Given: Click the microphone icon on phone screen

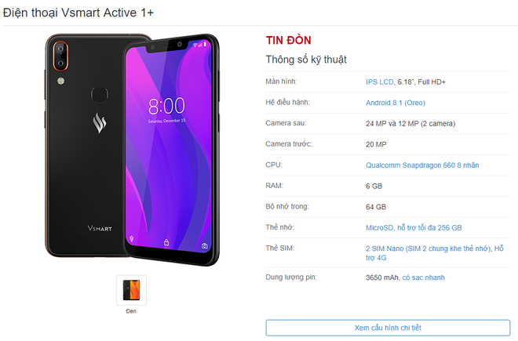Looking at the screenshot, I should [132, 238].
